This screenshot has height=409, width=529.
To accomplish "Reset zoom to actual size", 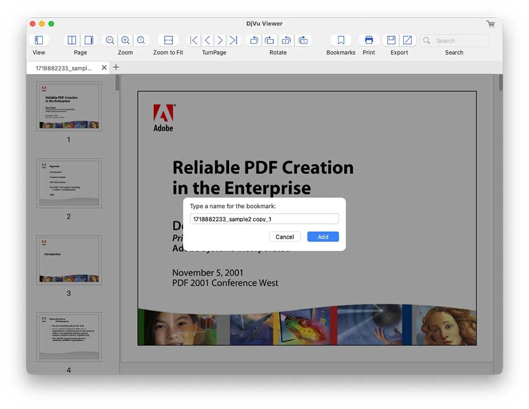I will click(x=141, y=41).
